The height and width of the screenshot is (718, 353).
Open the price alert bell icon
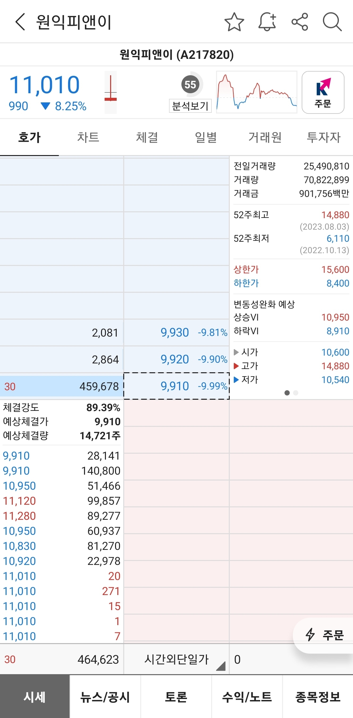tap(267, 22)
